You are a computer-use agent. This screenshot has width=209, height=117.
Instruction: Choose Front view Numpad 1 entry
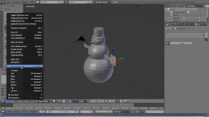coord(25,82)
